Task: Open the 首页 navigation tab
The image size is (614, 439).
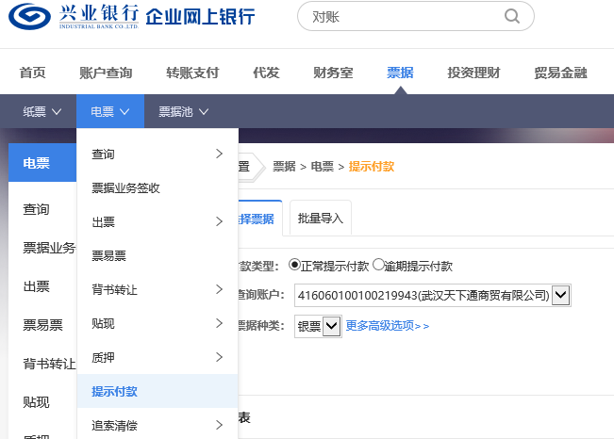Action: point(33,73)
